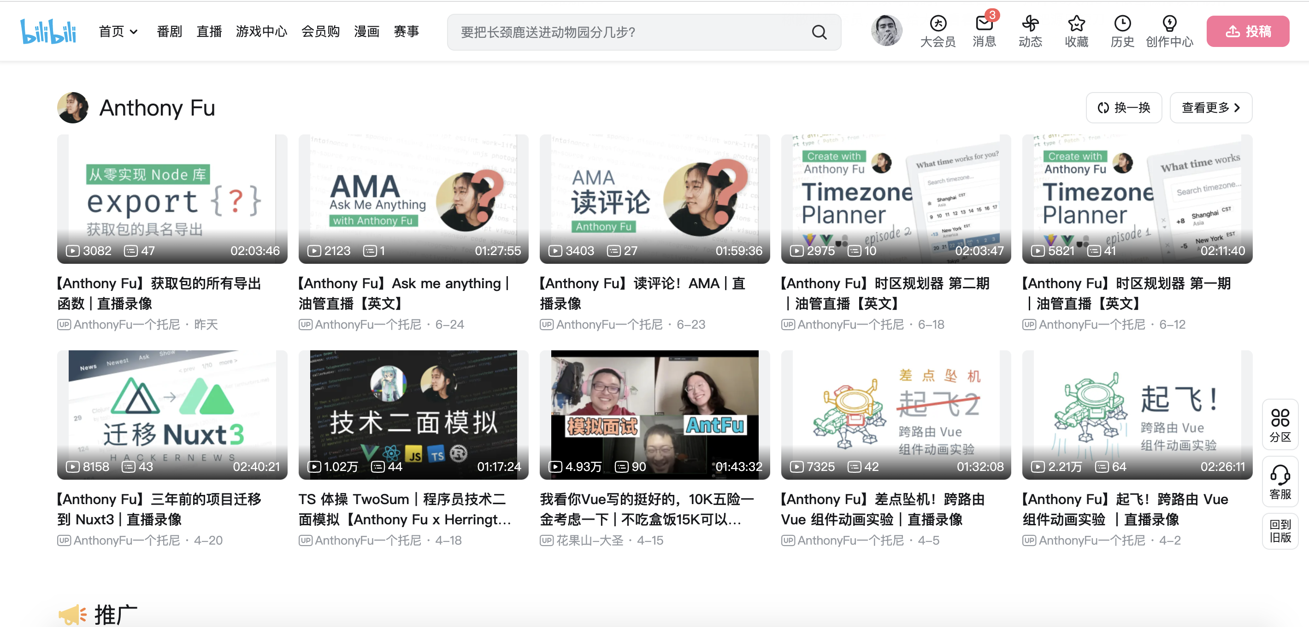
Task: Open 消息 messages with notification badge
Action: (984, 24)
